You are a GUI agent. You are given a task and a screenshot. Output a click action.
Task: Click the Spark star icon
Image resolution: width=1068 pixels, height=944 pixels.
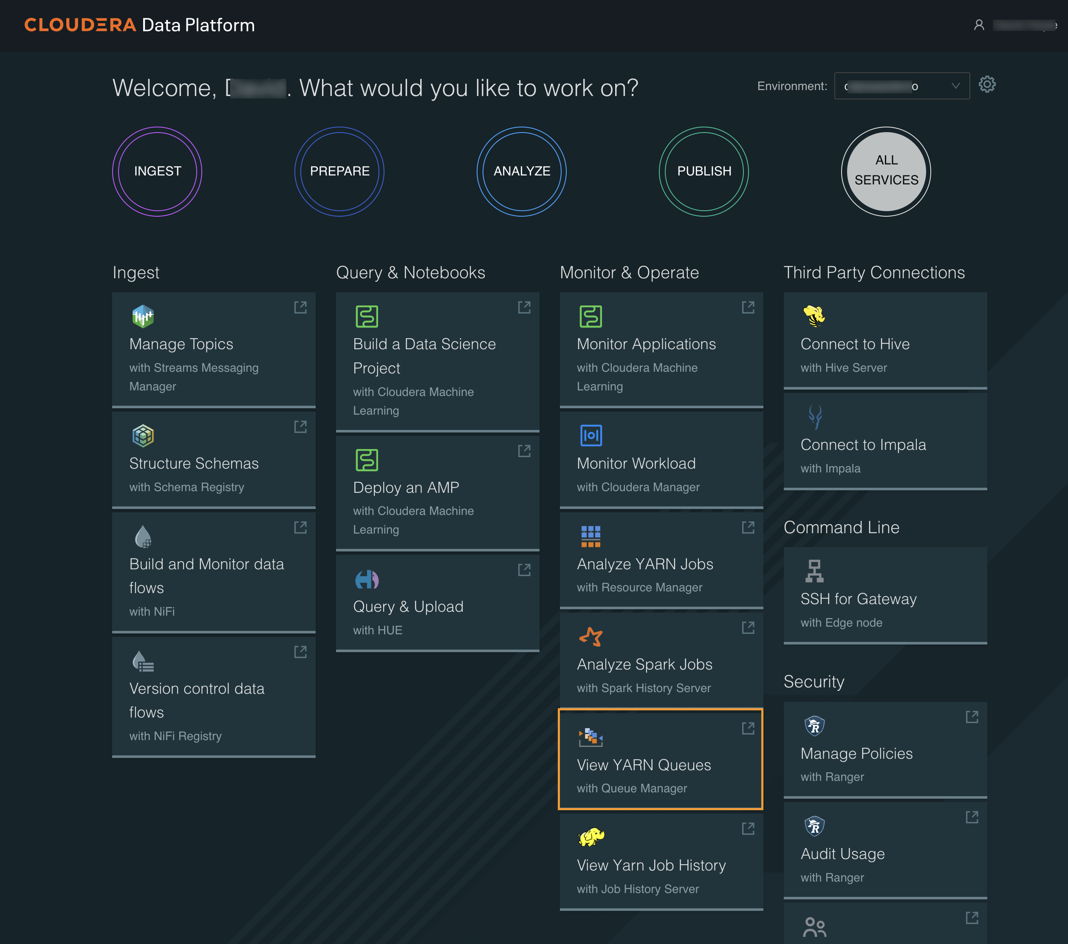[x=591, y=637]
